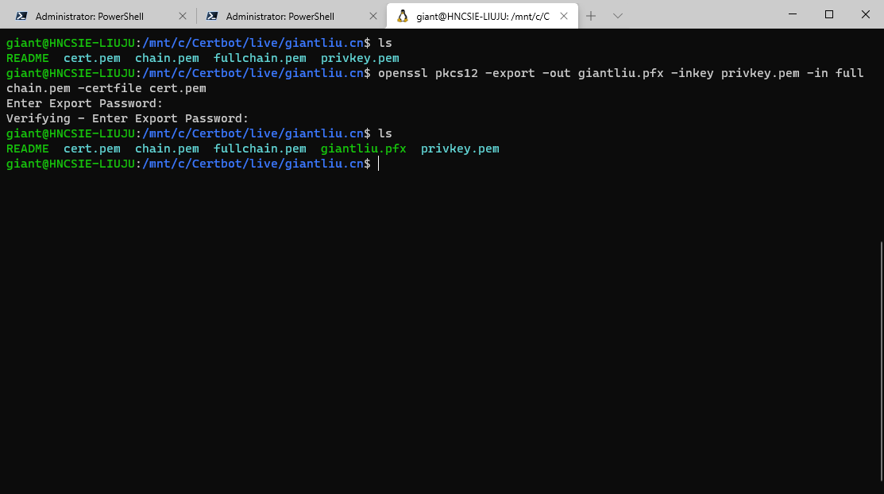This screenshot has width=884, height=494.
Task: Minimize the terminal window
Action: pyautogui.click(x=793, y=14)
